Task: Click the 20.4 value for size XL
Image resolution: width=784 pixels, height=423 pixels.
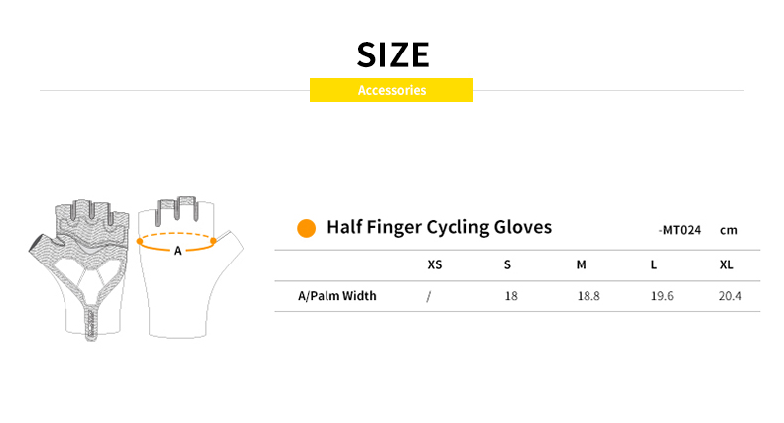Action: point(730,296)
